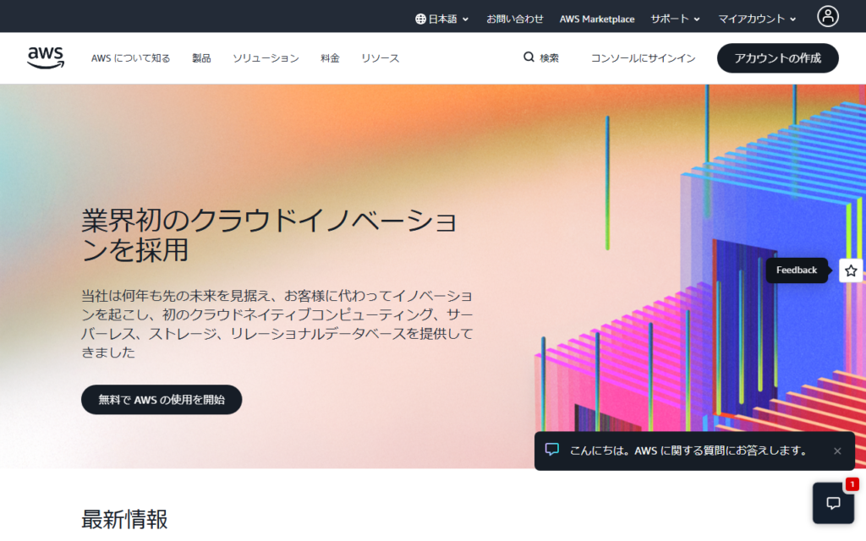866x541 pixels.
Task: Click the hero heading 業界初のクラウドイノベーション
Action: 270,235
